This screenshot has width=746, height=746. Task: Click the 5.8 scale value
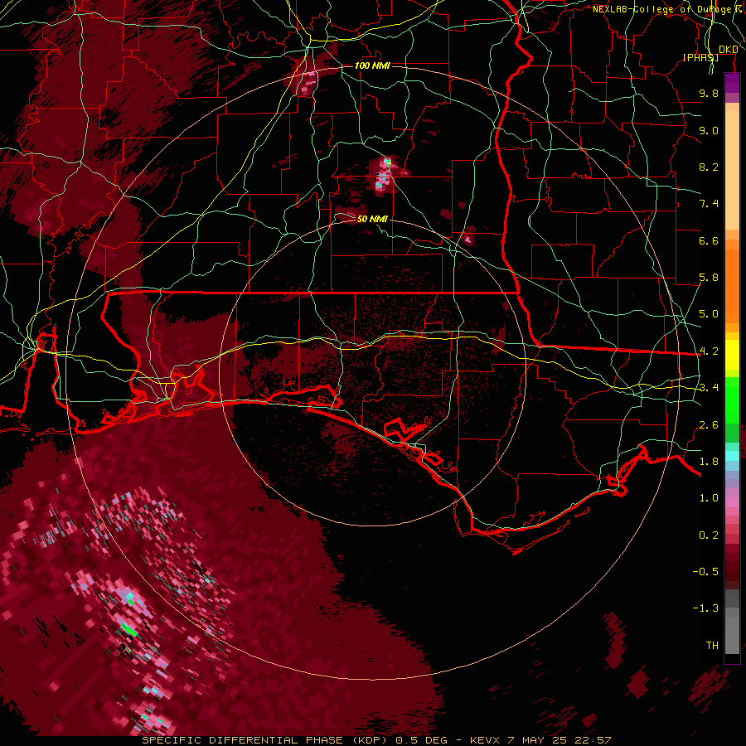pyautogui.click(x=709, y=278)
